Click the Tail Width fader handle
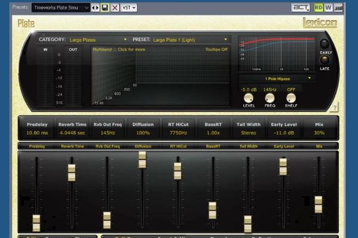The height and width of the screenshot is (238, 358). tap(248, 224)
